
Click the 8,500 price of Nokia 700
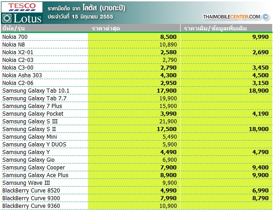pyautogui.click(x=168, y=37)
